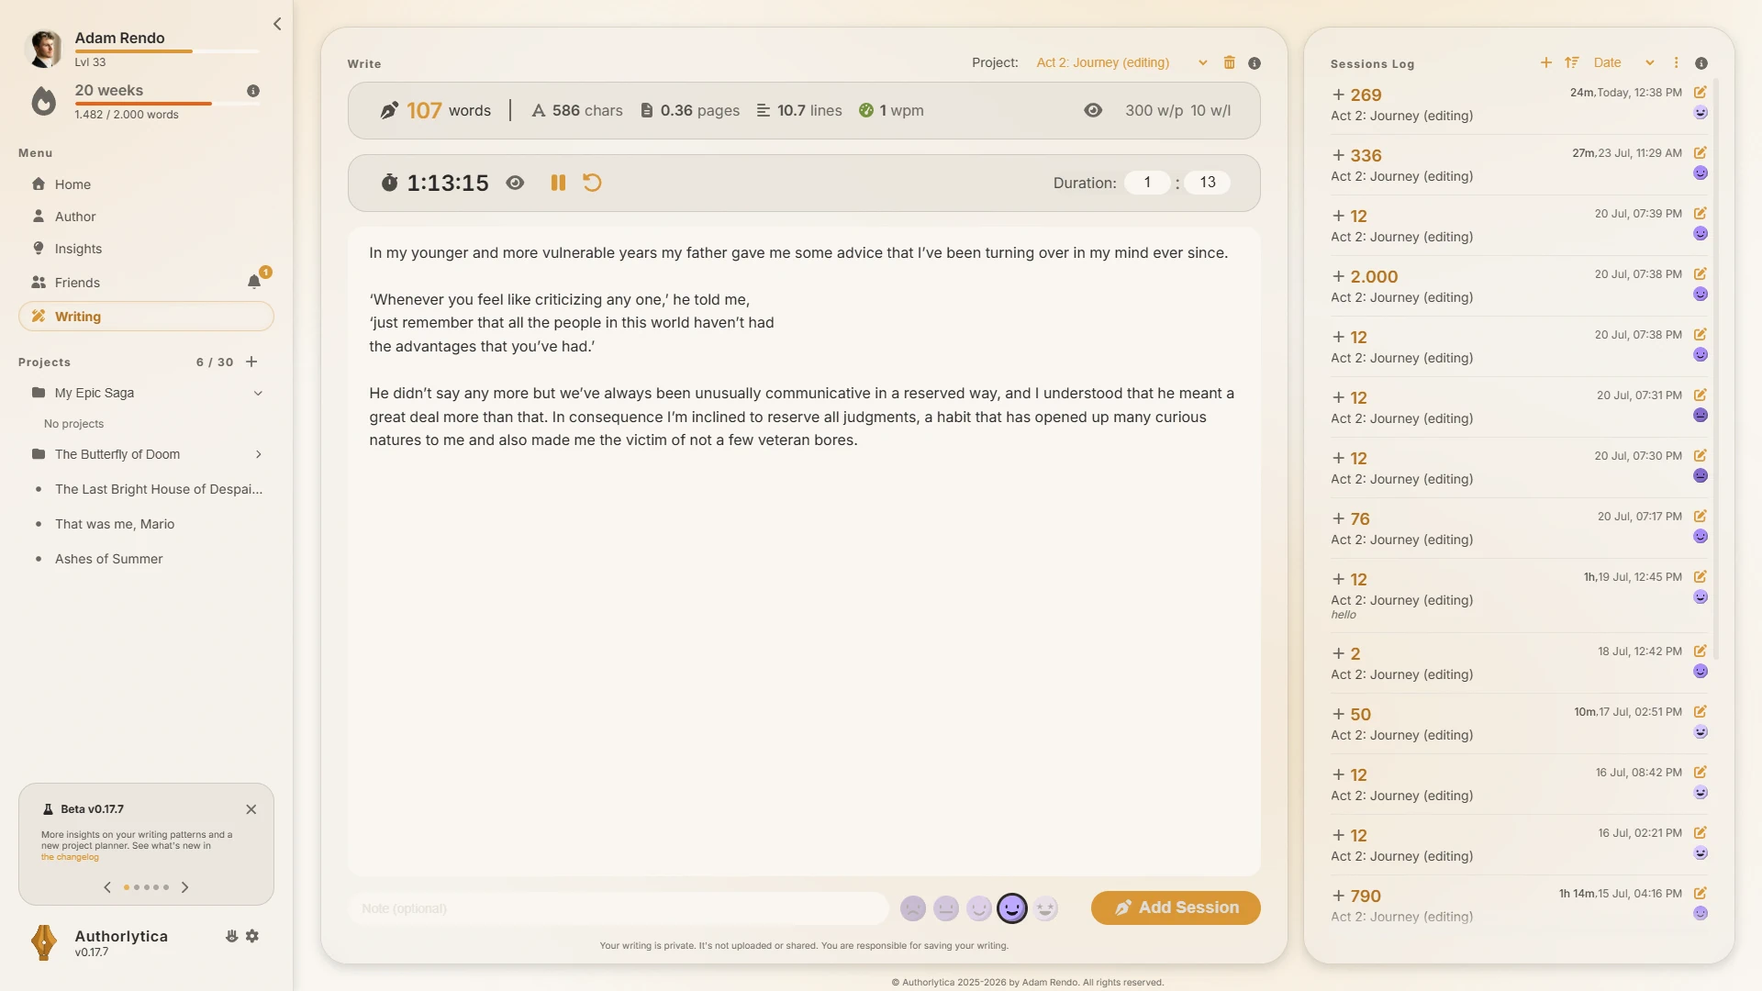Toggle stats visibility eye near 300 w/p
Image resolution: width=1762 pixels, height=991 pixels.
(x=1093, y=110)
